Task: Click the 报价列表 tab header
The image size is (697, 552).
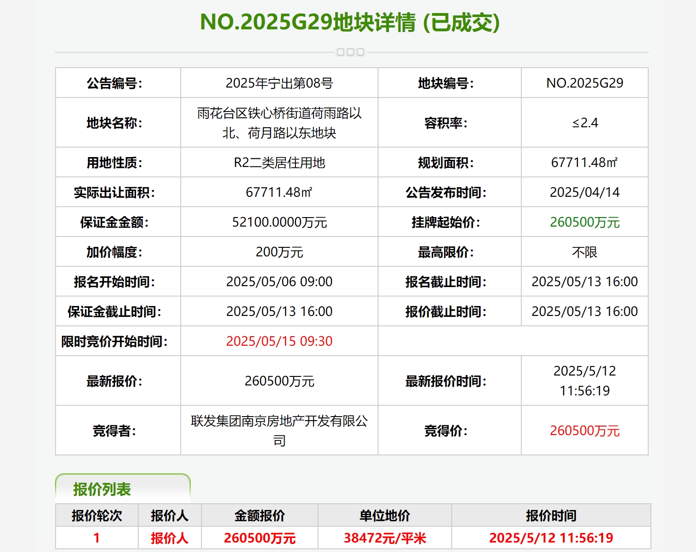Action: pyautogui.click(x=102, y=489)
